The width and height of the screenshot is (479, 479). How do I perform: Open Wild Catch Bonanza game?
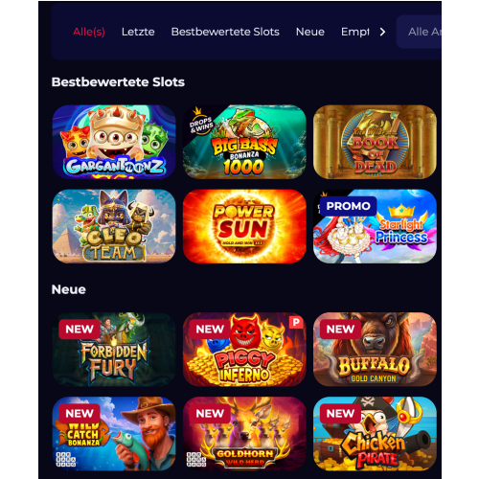point(114,434)
